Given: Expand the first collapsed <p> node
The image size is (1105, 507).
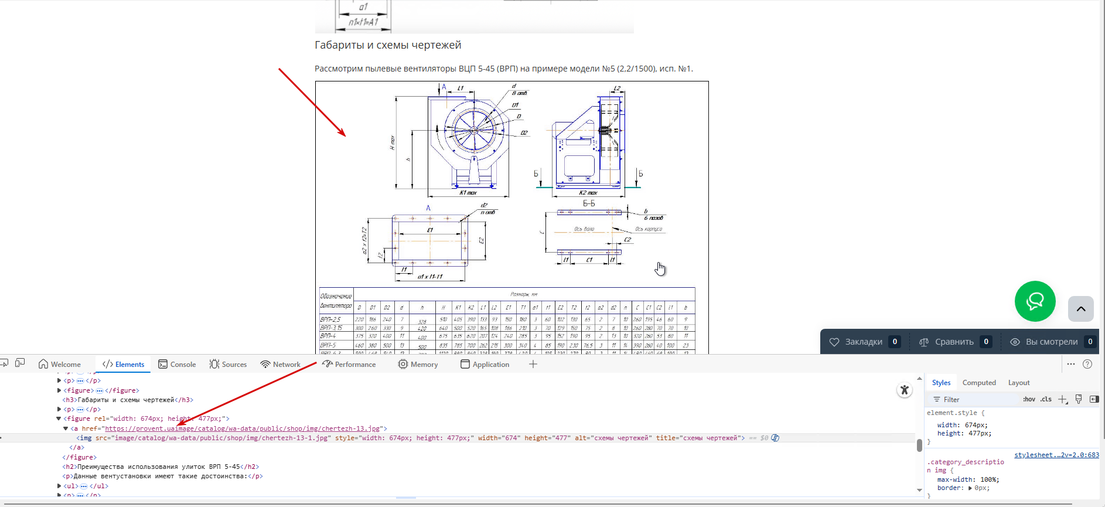Looking at the screenshot, I should click(59, 381).
